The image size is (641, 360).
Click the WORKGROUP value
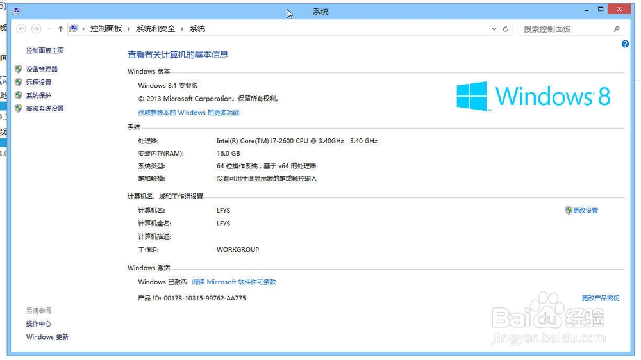point(238,249)
